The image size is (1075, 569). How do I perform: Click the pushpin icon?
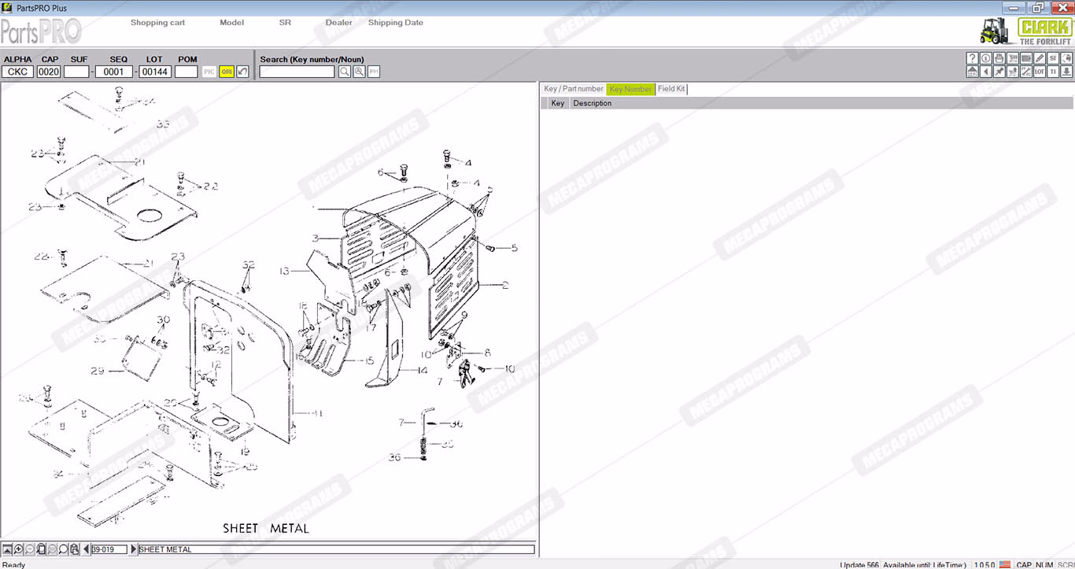tap(999, 72)
